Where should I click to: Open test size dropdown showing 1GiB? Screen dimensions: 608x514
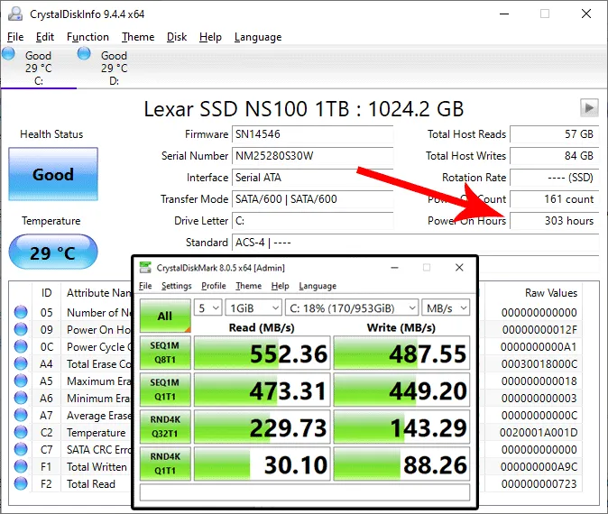click(253, 307)
